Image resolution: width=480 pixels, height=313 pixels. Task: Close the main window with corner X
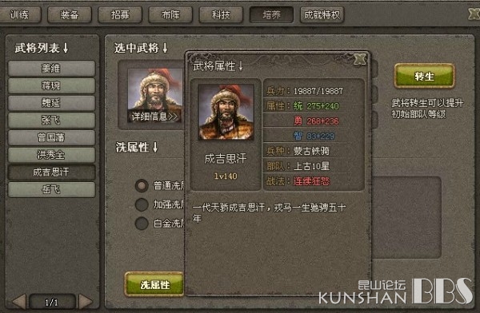click(x=474, y=14)
